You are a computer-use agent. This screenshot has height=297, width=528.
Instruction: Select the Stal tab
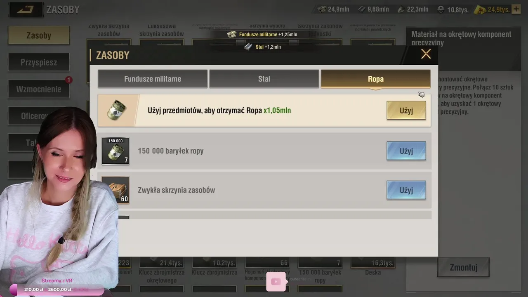264,79
